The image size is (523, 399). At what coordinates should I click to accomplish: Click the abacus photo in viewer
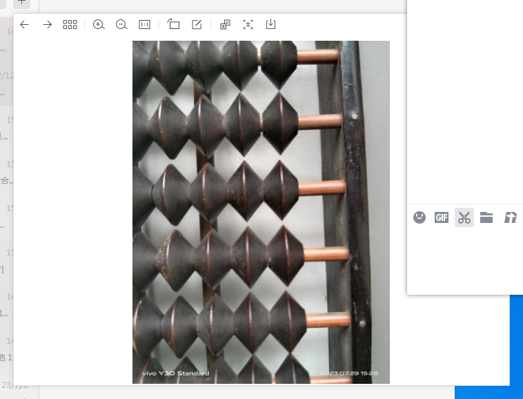tap(261, 212)
